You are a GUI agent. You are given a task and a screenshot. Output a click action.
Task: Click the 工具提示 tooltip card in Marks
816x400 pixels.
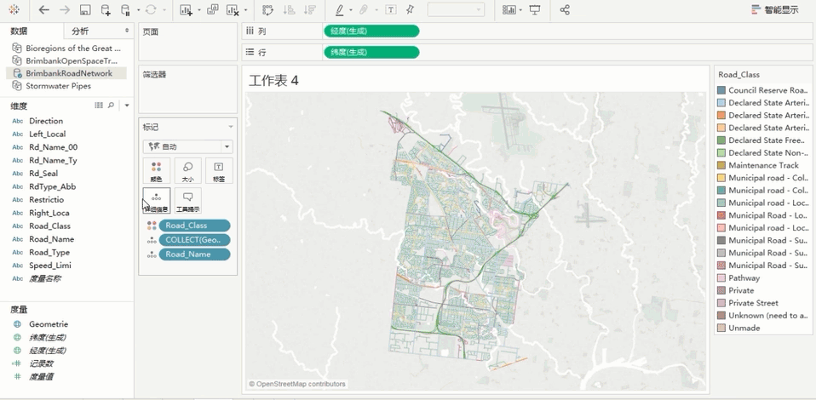(187, 201)
